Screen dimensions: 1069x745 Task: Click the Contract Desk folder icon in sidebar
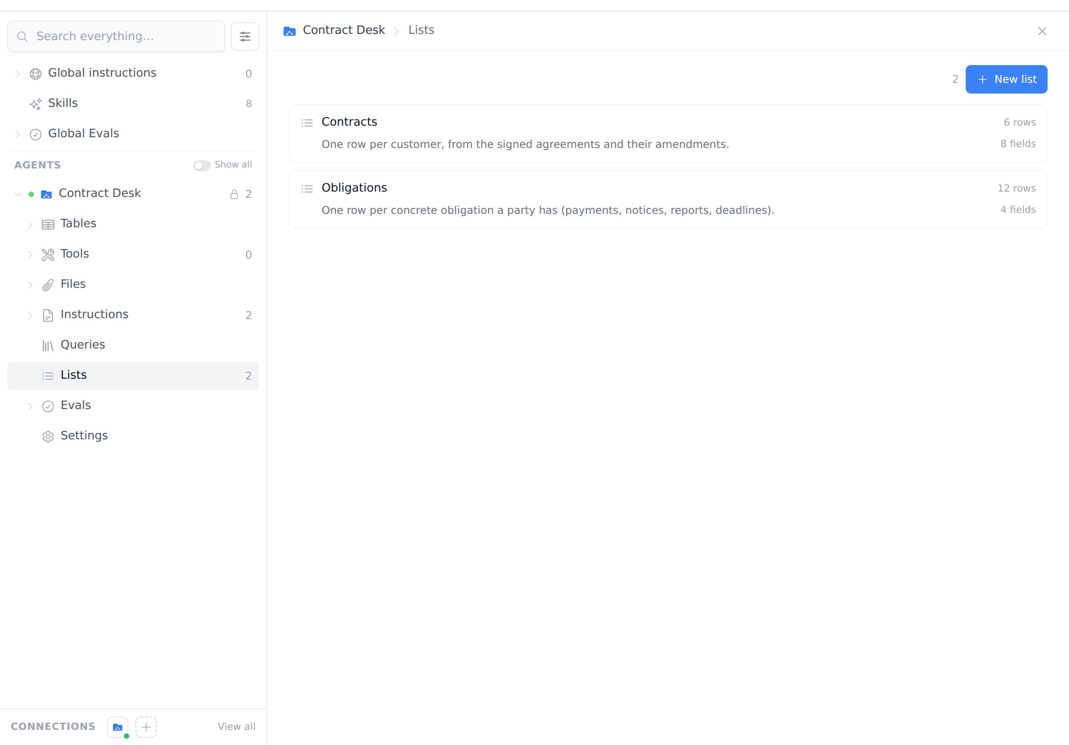[46, 194]
